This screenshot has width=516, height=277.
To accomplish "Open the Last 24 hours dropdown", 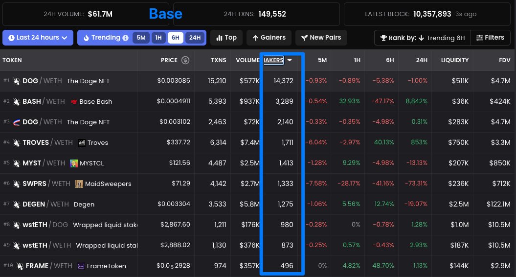I will click(x=38, y=38).
